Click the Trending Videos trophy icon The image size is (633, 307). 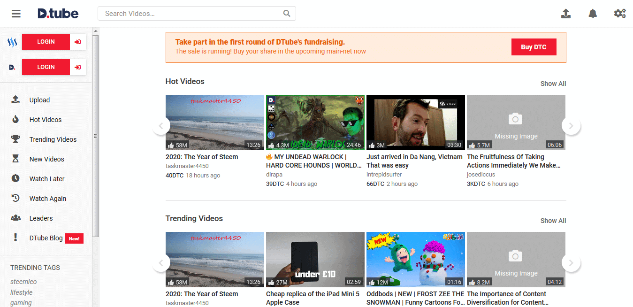[x=15, y=139]
